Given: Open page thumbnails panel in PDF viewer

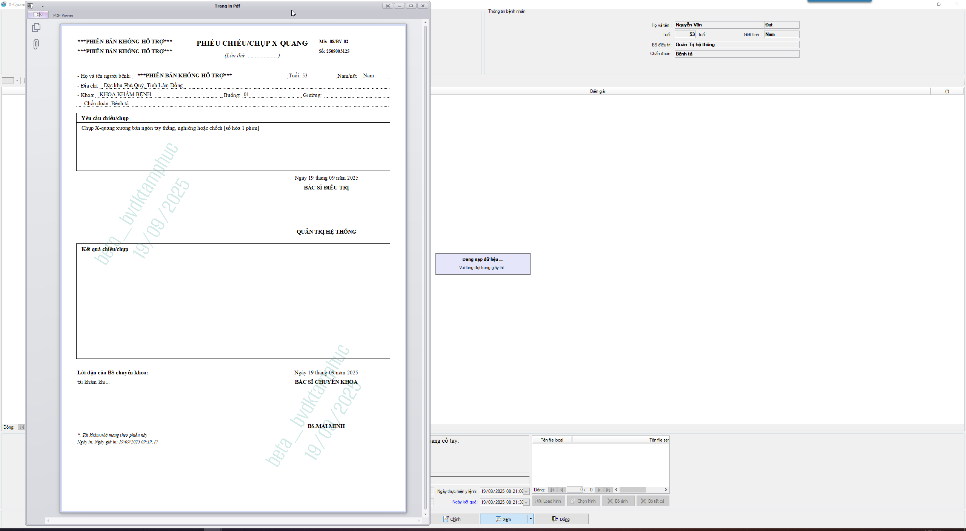Looking at the screenshot, I should click(36, 28).
